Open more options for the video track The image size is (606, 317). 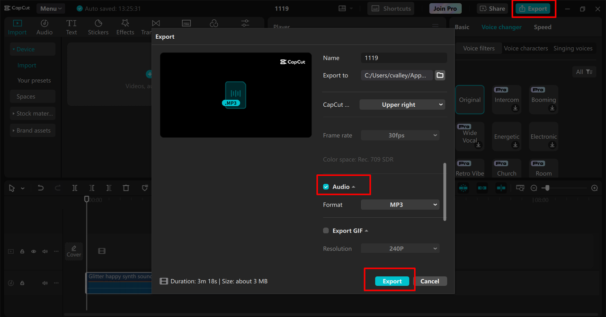coord(56,251)
